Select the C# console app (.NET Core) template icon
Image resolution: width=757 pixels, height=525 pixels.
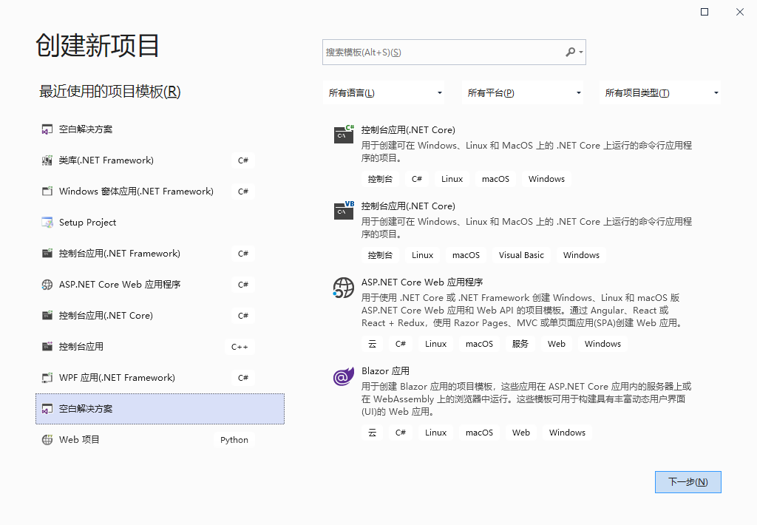coord(343,135)
